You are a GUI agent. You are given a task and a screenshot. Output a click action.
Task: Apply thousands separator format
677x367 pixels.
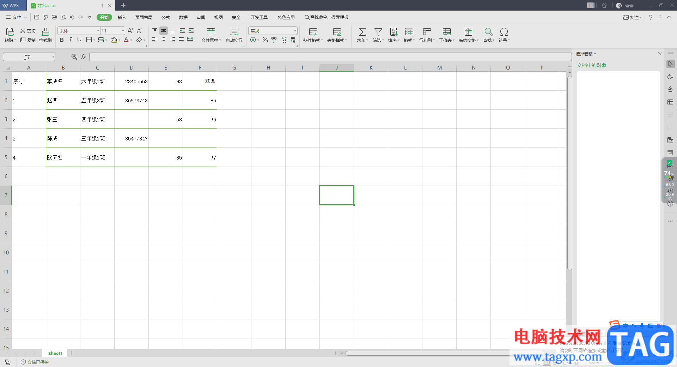(274, 40)
